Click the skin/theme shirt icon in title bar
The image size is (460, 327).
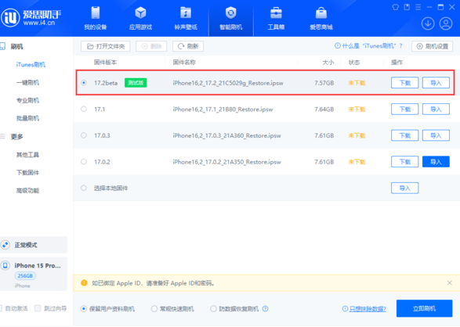(x=396, y=7)
